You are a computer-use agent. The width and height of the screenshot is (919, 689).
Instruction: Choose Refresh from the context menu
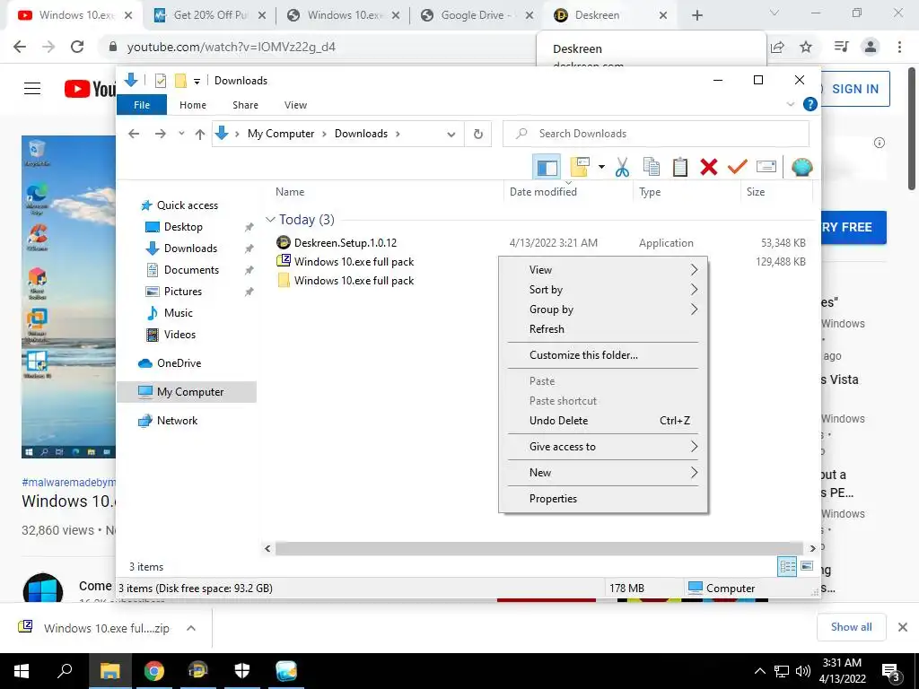603,328
